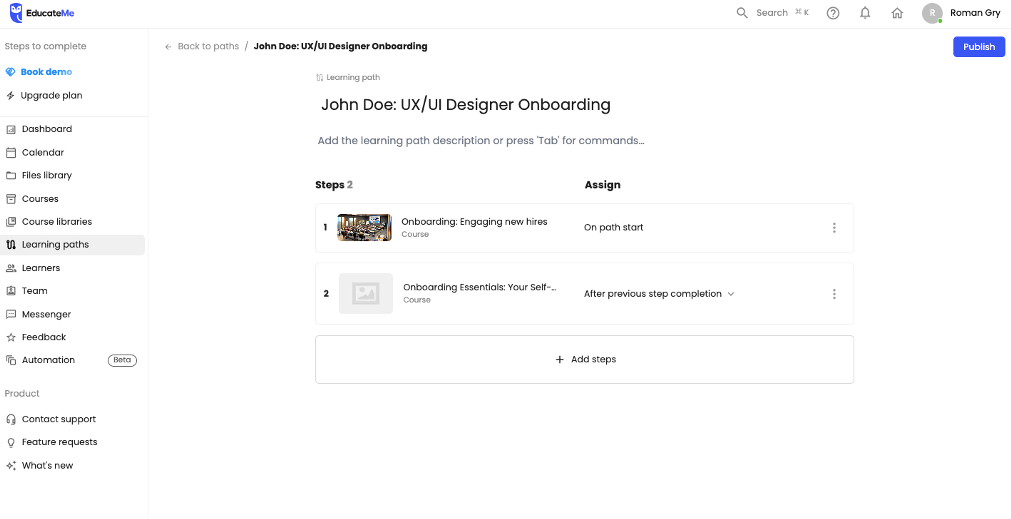Click the Search field in header

tap(772, 13)
